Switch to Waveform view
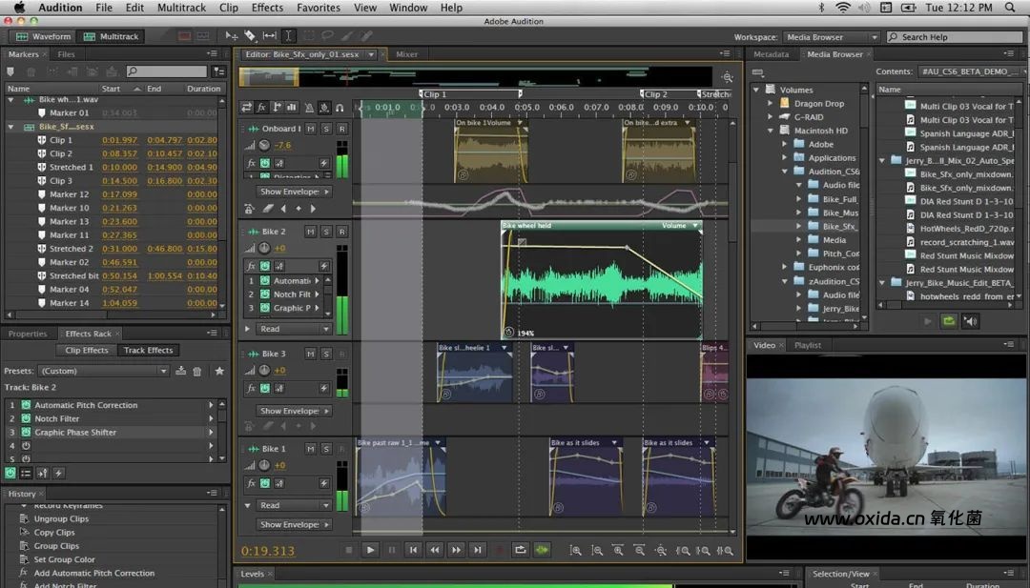 click(43, 37)
